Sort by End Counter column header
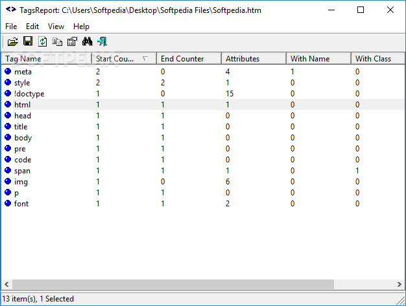This screenshot has height=306, width=406. [x=189, y=59]
